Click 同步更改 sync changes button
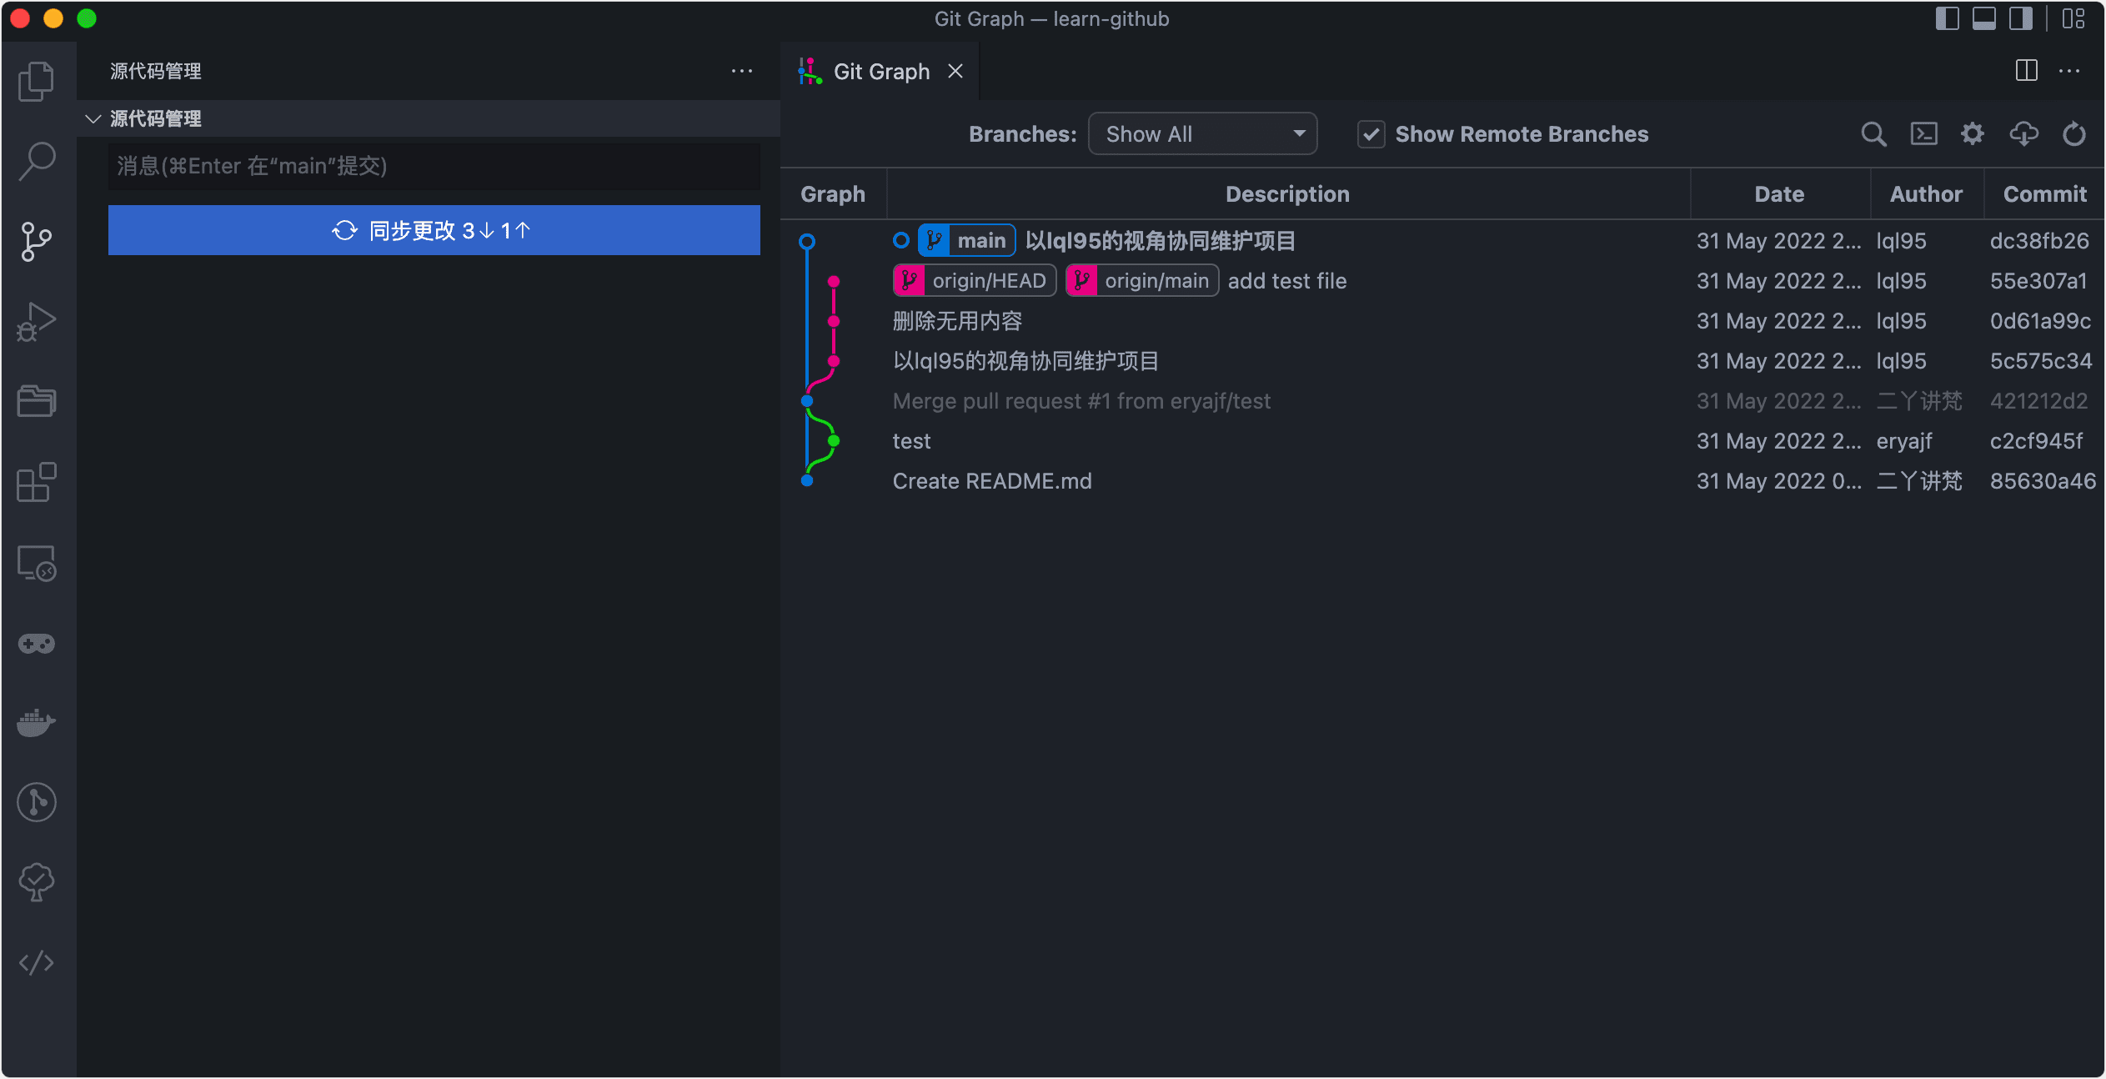Viewport: 2106px width, 1079px height. pyautogui.click(x=434, y=230)
